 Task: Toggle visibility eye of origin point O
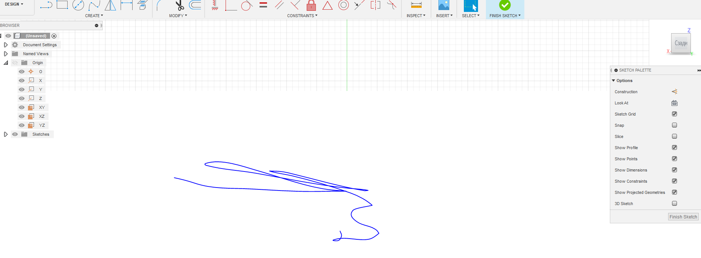click(22, 72)
